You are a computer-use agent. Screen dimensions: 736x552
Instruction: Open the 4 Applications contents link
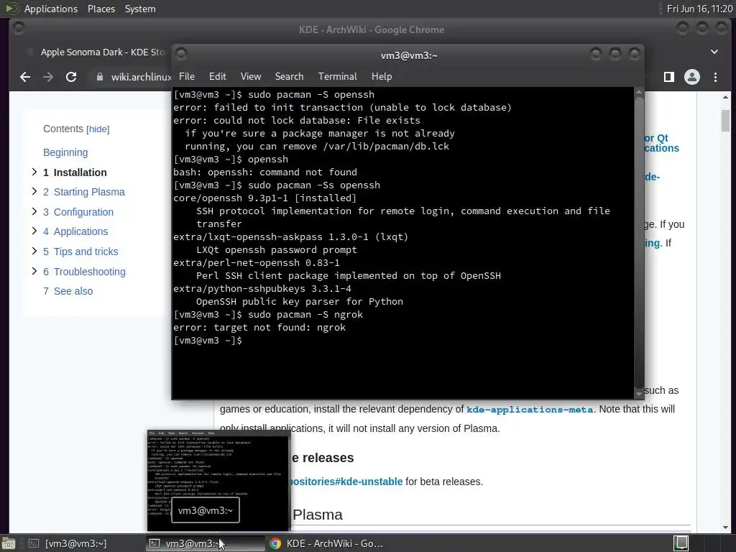tap(75, 231)
